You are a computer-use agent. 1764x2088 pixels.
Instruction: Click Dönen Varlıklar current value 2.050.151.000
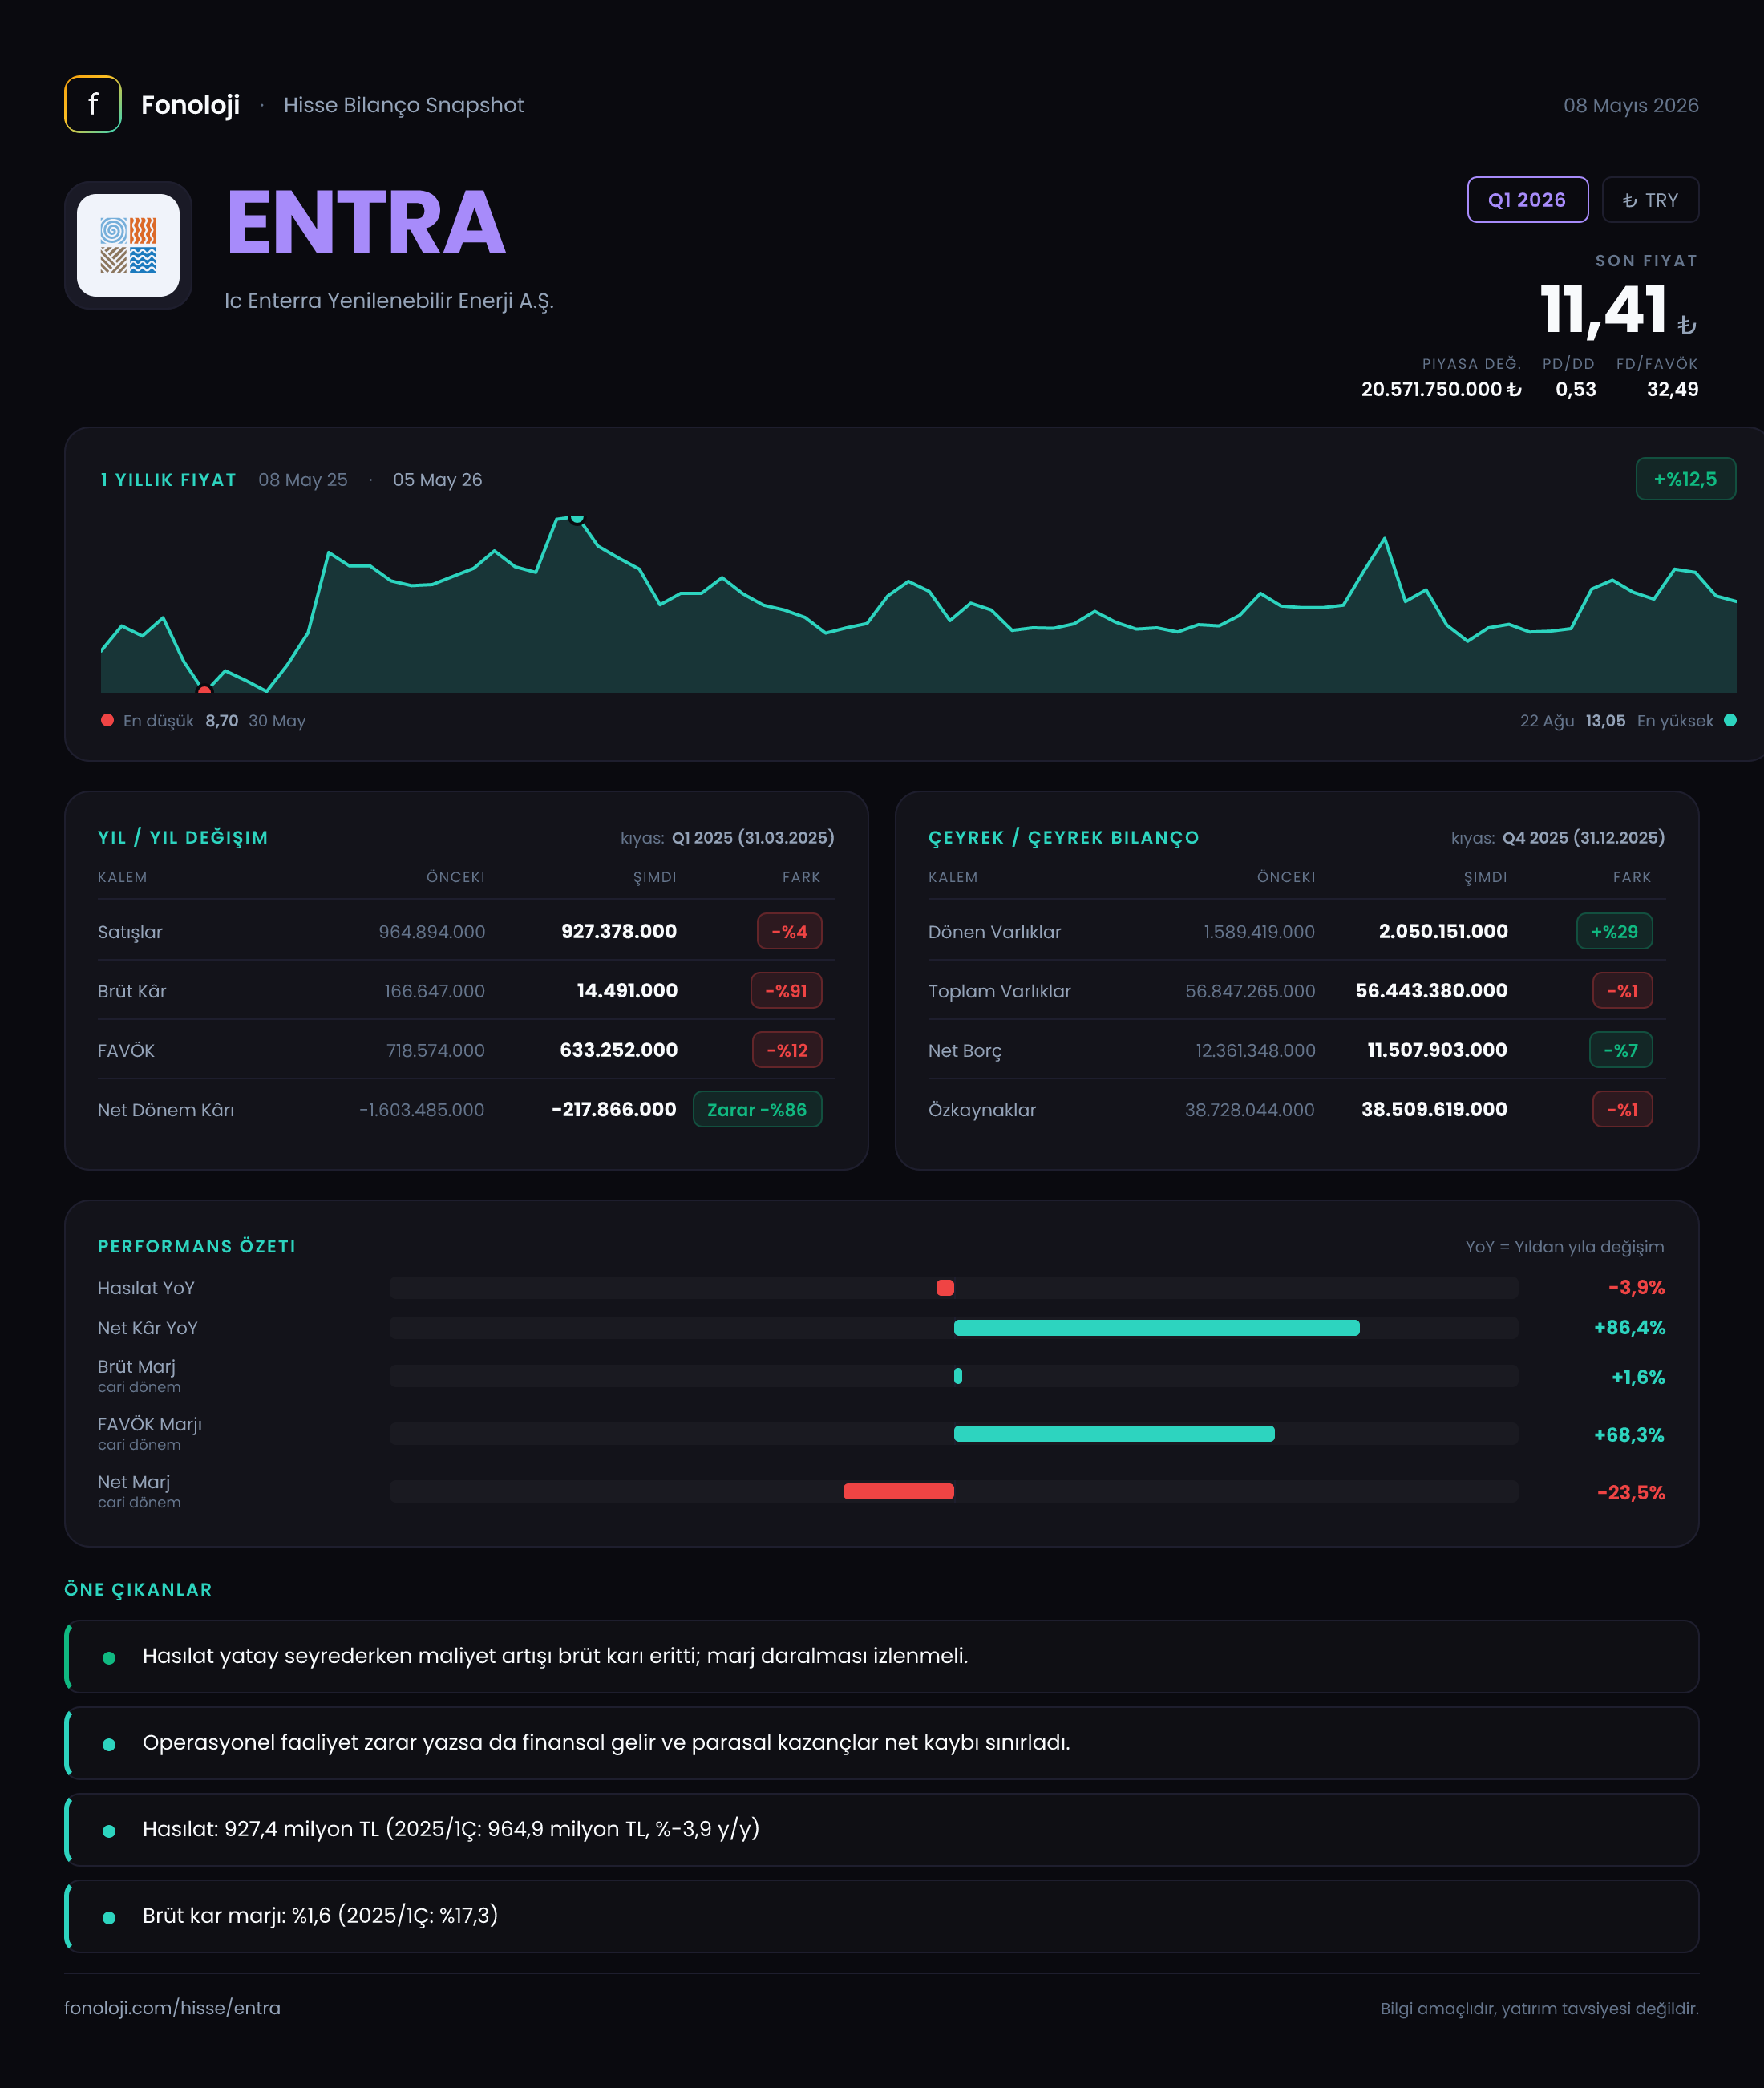coord(1443,931)
